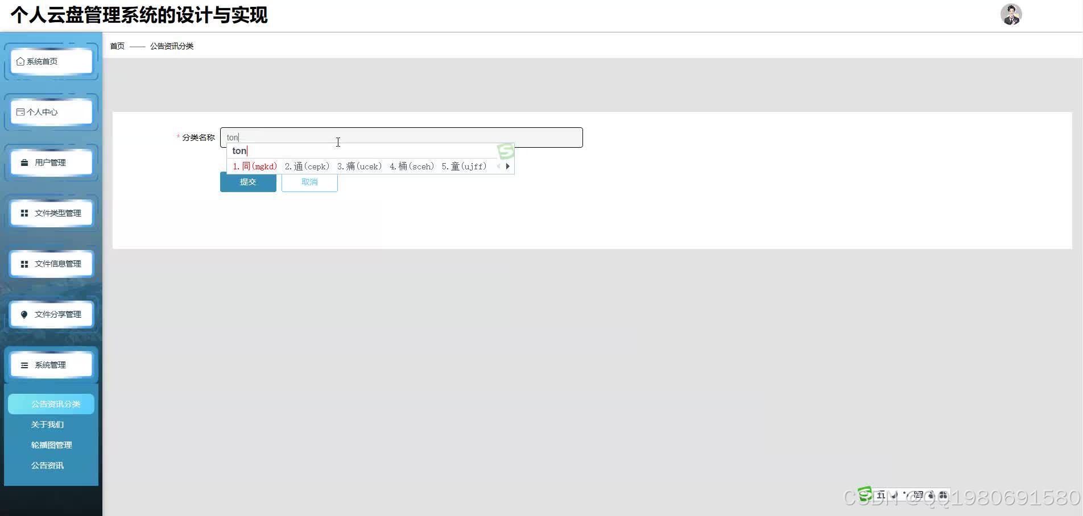1083x516 pixels.
Task: Click the 提交 submit button
Action: tap(248, 182)
